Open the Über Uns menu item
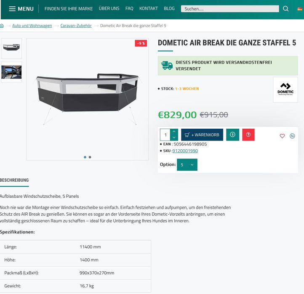Screen dimensions: 304x294 coord(109,8)
